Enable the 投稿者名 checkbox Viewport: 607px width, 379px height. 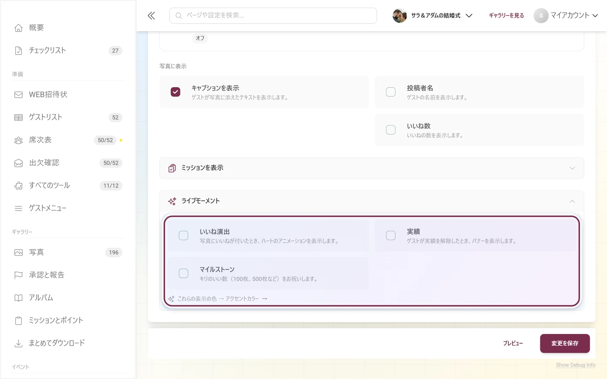tap(391, 92)
